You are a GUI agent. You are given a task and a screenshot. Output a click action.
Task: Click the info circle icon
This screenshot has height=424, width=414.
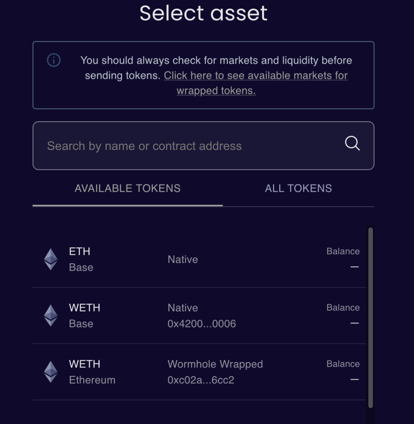click(x=54, y=60)
